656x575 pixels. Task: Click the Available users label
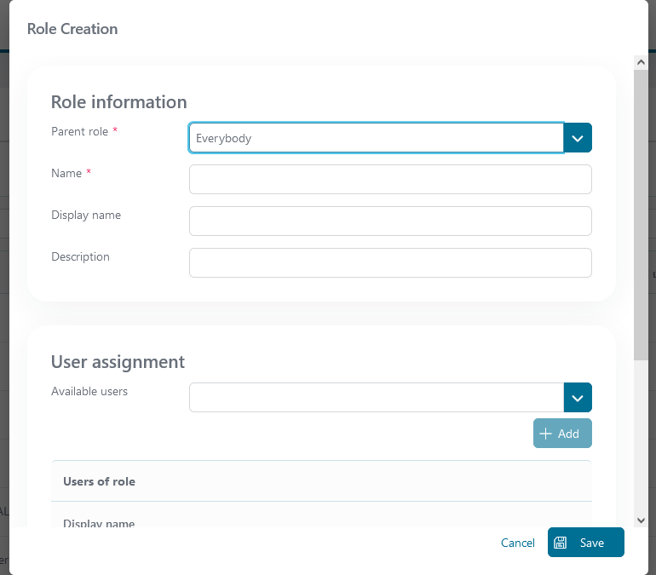pyautogui.click(x=89, y=391)
